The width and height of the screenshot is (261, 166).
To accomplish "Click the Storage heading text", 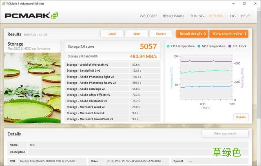I will 15,44.
